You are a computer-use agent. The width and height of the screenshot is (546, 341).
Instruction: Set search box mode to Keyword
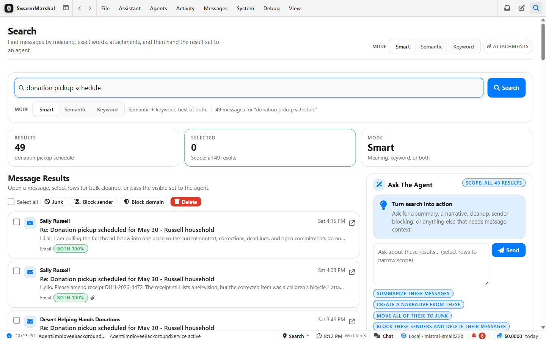pos(107,109)
